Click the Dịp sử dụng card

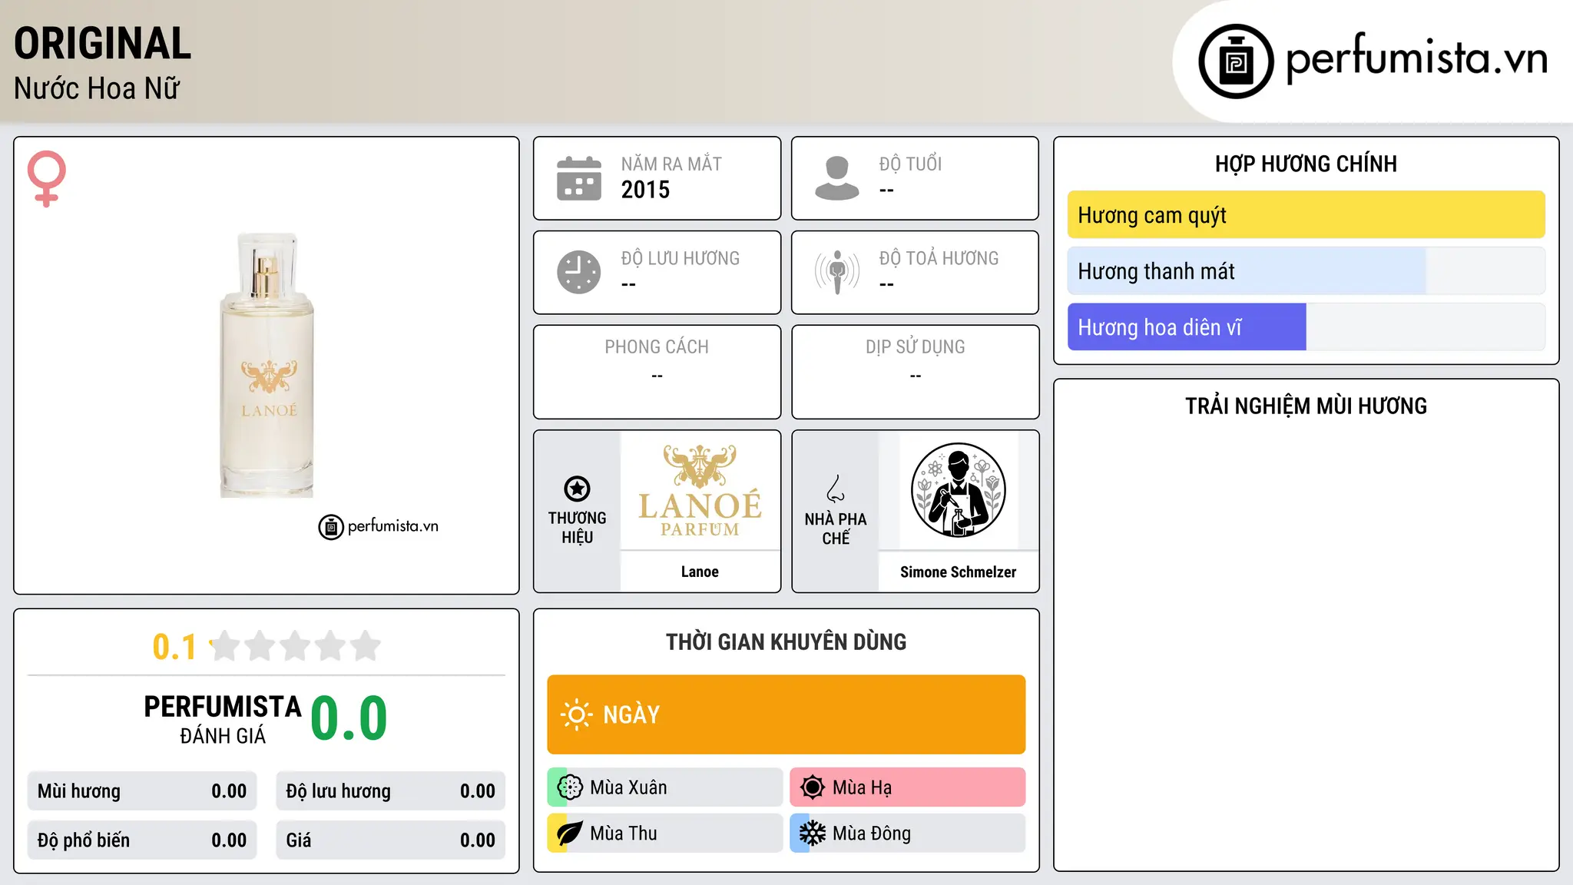(915, 372)
